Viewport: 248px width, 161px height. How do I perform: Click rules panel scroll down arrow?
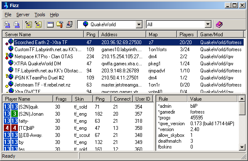[242, 147]
